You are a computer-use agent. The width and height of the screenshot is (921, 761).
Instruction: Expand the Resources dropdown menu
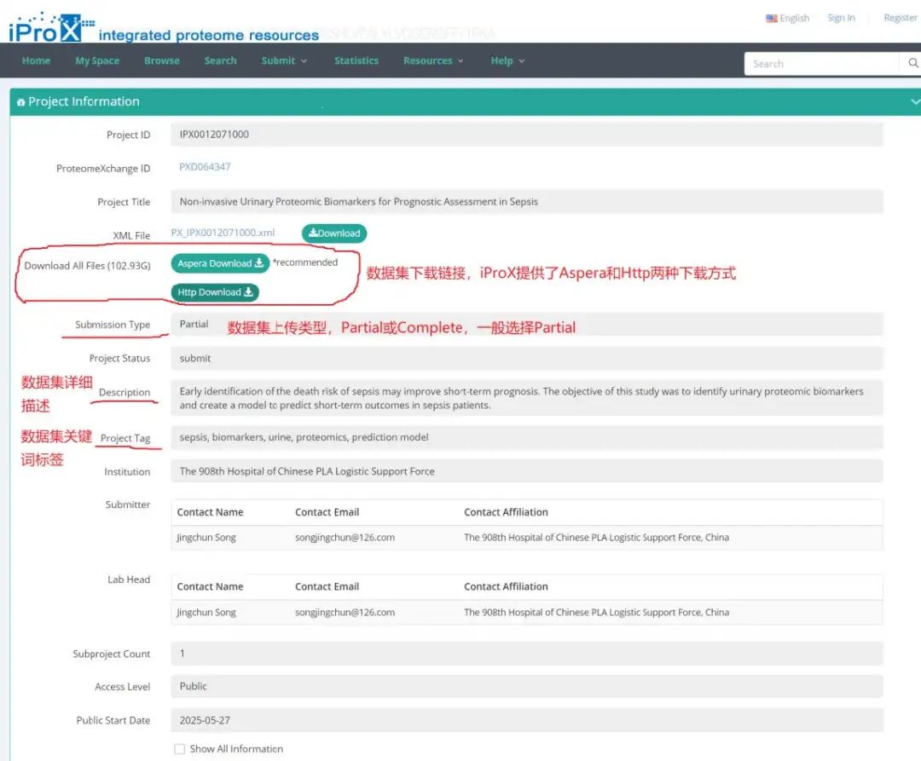(x=433, y=61)
